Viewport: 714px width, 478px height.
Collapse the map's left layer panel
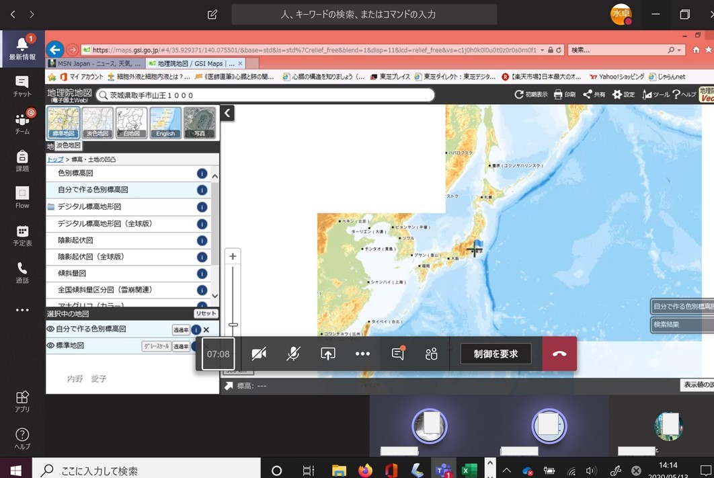[x=227, y=113]
